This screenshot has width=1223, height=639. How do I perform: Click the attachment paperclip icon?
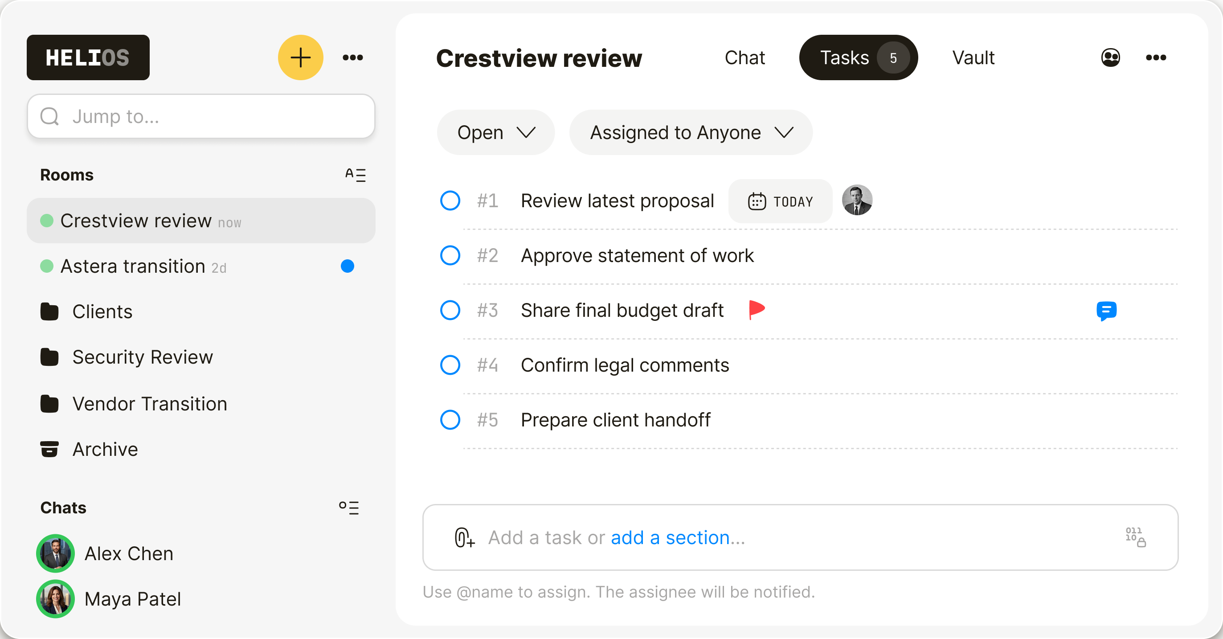(464, 537)
